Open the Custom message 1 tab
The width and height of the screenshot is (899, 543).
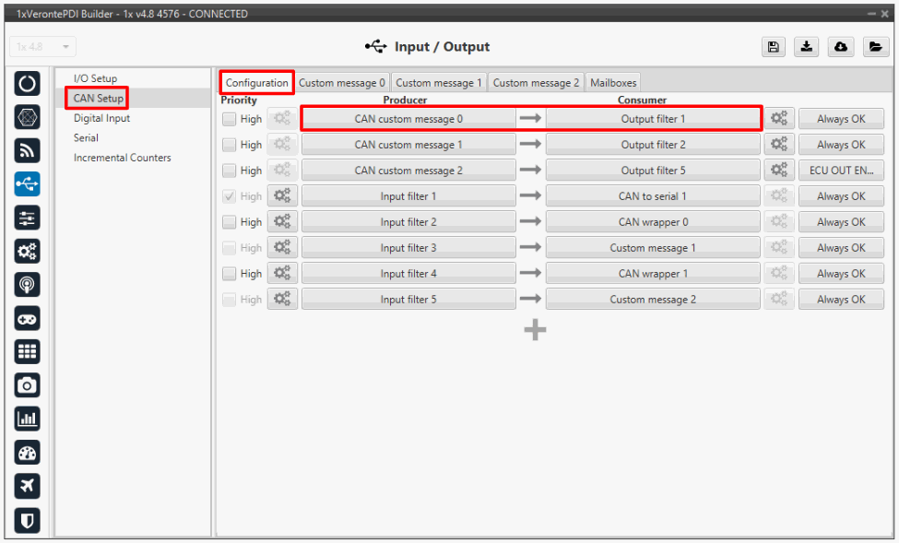(x=439, y=83)
